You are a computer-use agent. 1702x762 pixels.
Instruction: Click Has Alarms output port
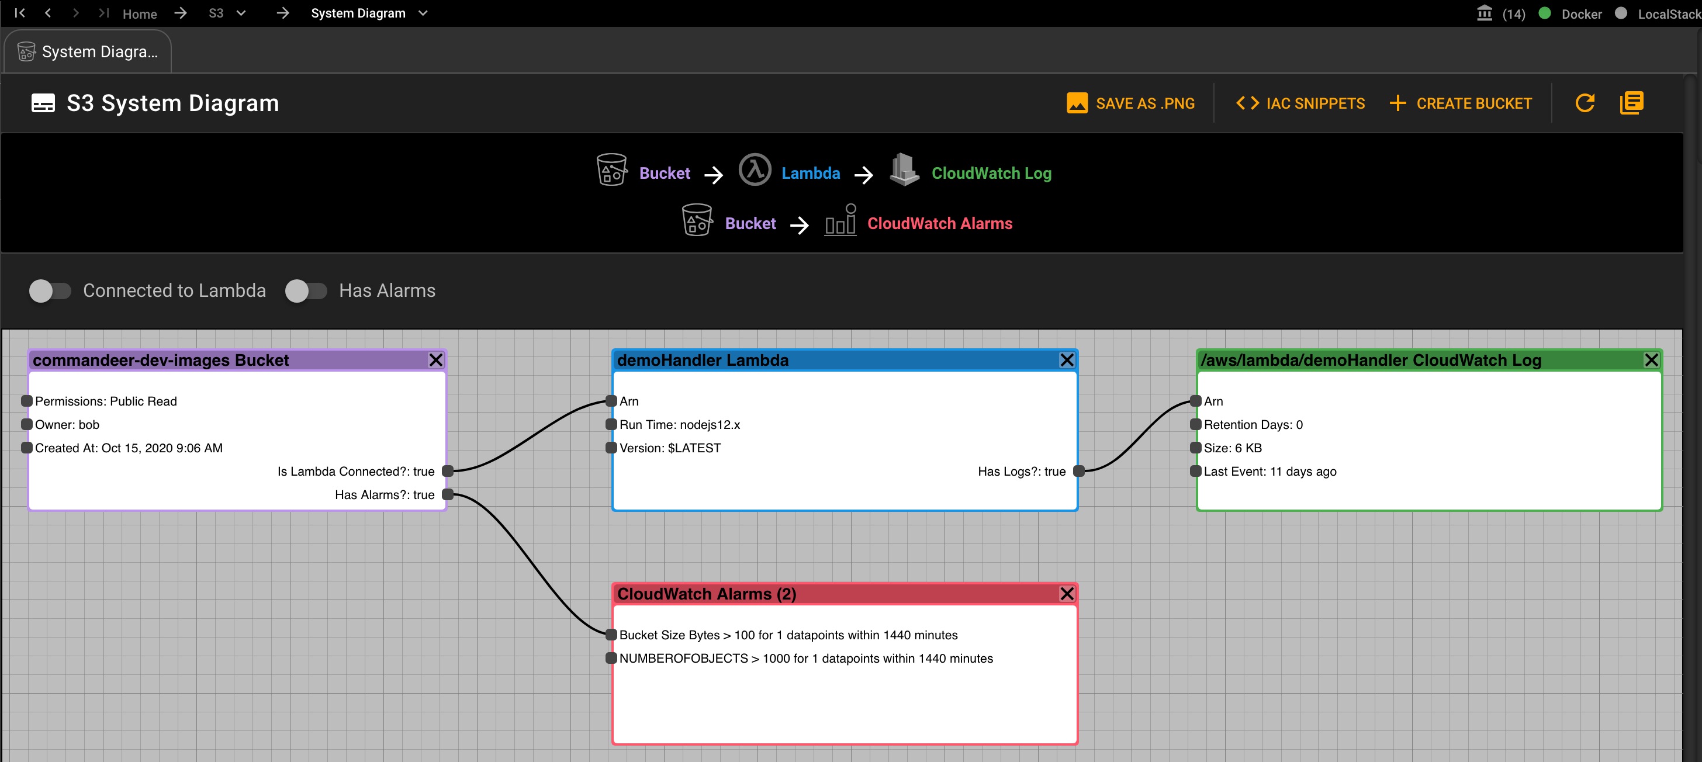(447, 494)
